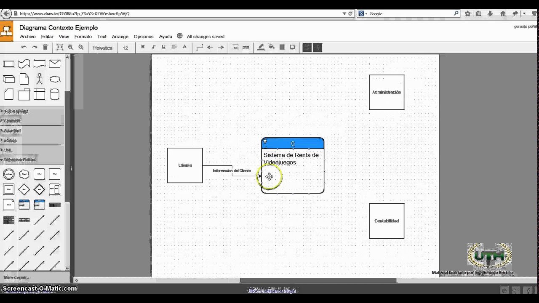
Task: Click the diagram title Diagrama Contexto Ejemplo
Action: 59,28
